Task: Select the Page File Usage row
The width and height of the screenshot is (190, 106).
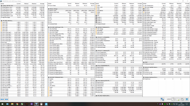Action: (x=23, y=17)
